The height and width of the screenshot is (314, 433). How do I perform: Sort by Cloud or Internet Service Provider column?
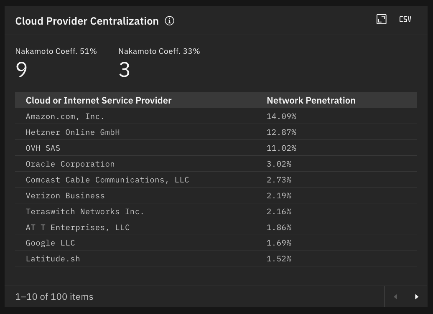(99, 100)
